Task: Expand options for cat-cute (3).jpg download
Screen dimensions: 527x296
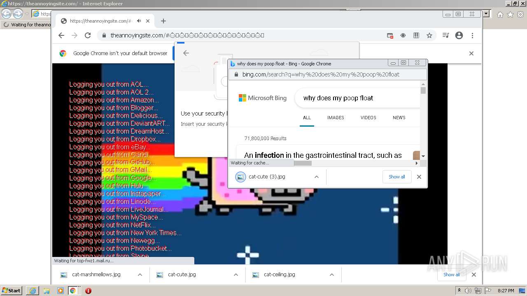Action: [x=317, y=177]
